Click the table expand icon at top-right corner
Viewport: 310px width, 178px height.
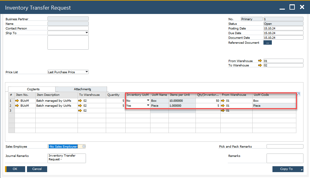(298, 94)
